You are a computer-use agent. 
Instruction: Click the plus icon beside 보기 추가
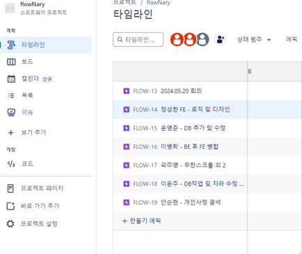pyautogui.click(x=11, y=133)
